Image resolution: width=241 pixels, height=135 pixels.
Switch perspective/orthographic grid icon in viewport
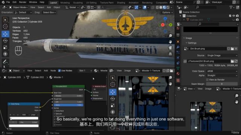point(170,54)
